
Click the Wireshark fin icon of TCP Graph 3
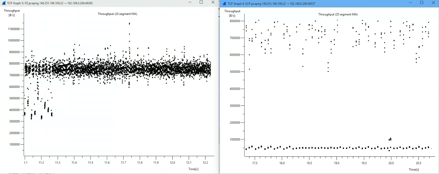pyautogui.click(x=4, y=3)
